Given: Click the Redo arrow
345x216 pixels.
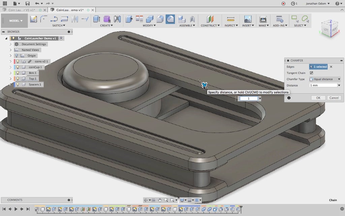Looking at the screenshot, I should click(48, 3).
